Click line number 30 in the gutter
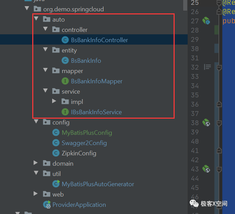The height and width of the screenshot is (214, 235). coord(195,49)
